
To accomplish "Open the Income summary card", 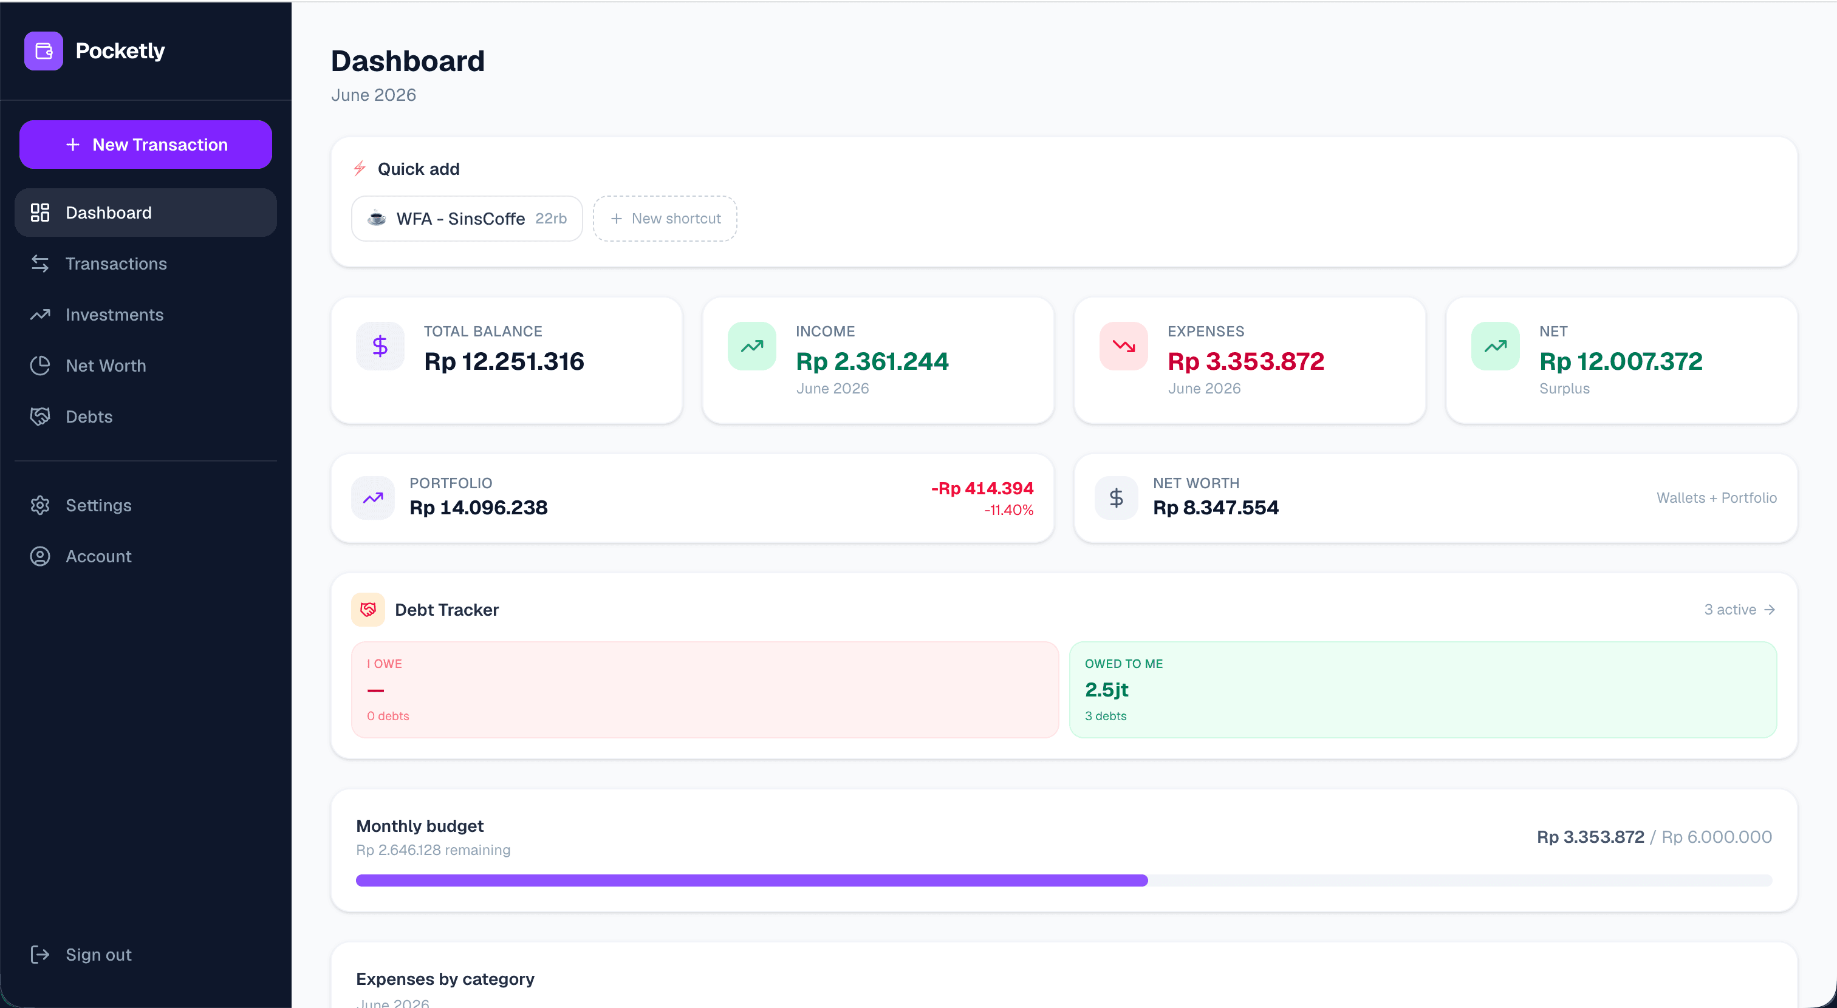I will (x=878, y=361).
